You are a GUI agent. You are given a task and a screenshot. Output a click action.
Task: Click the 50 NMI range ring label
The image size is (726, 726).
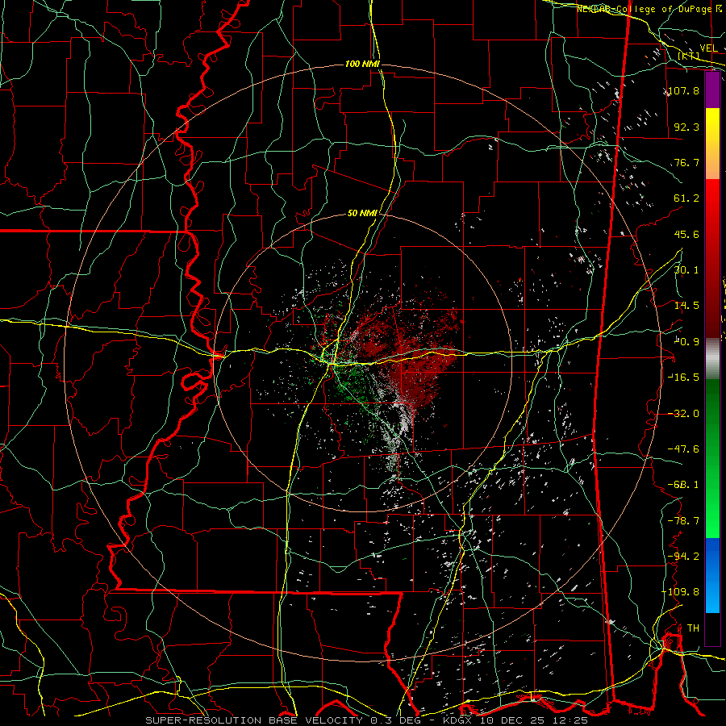point(362,214)
